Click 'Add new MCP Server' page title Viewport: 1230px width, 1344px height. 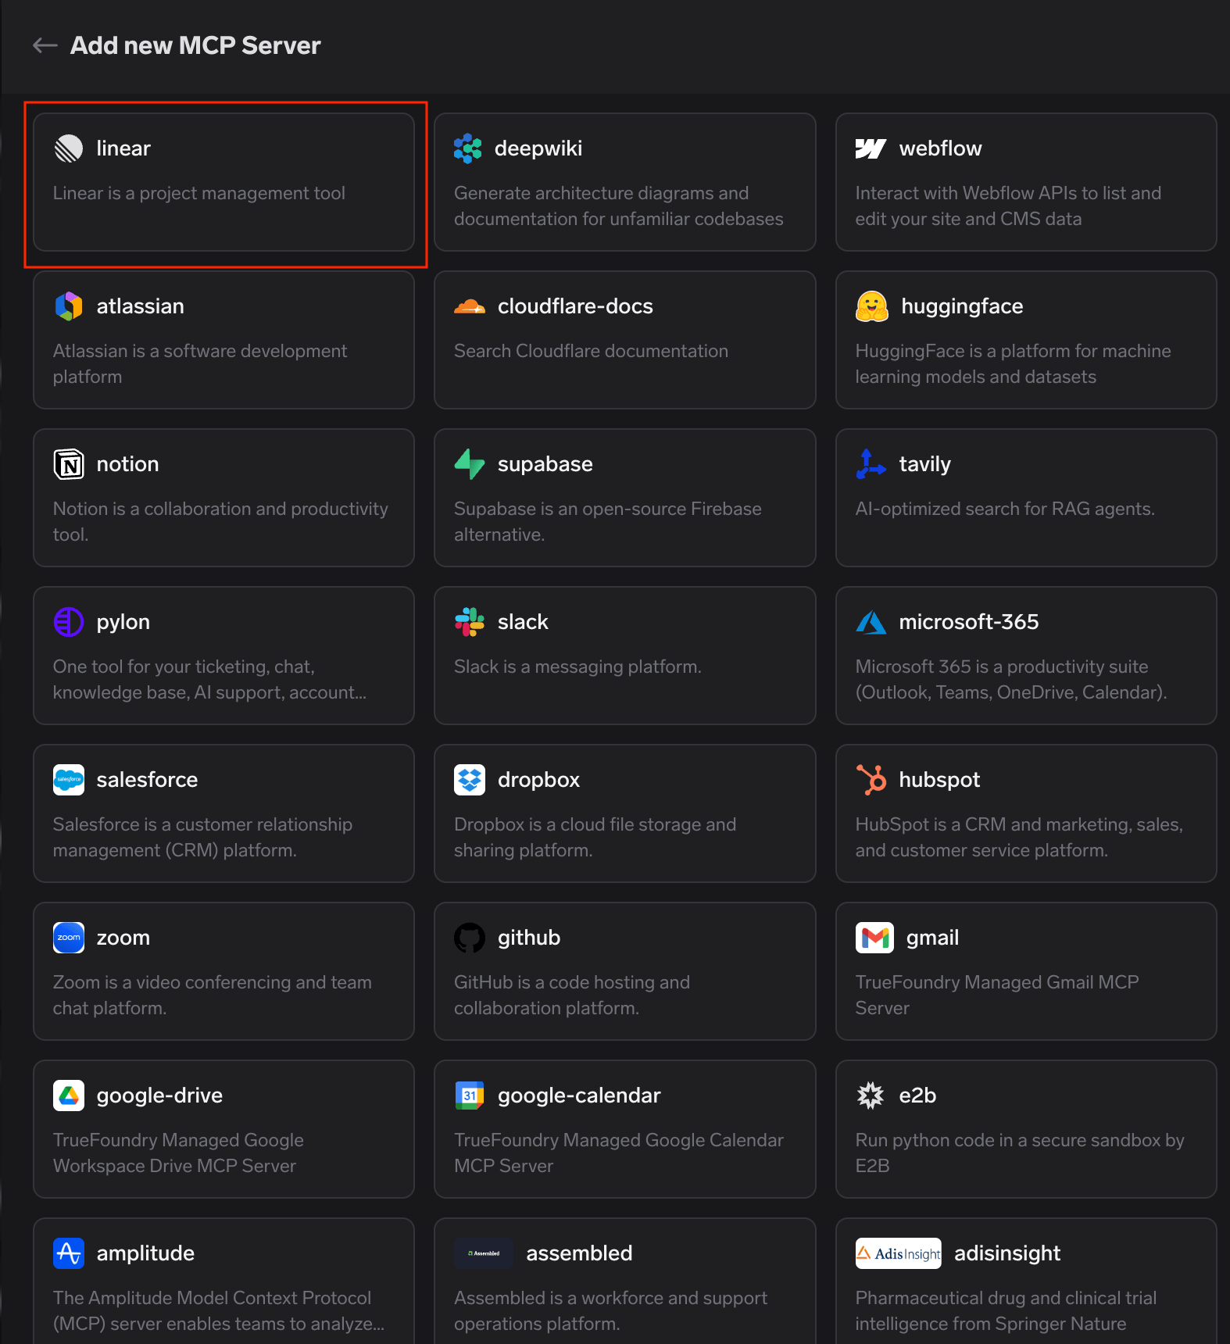point(195,45)
